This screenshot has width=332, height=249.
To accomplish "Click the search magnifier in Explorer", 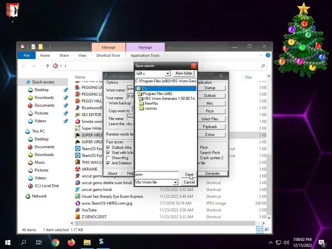I will pos(263,66).
